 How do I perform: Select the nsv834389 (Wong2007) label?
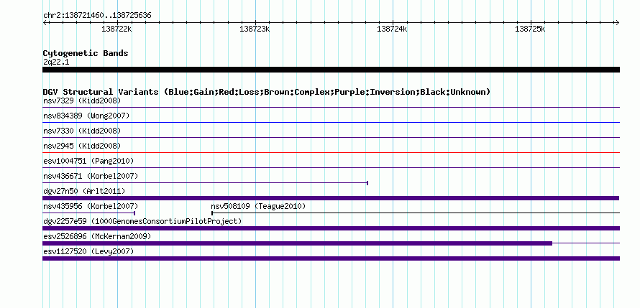tap(86, 116)
